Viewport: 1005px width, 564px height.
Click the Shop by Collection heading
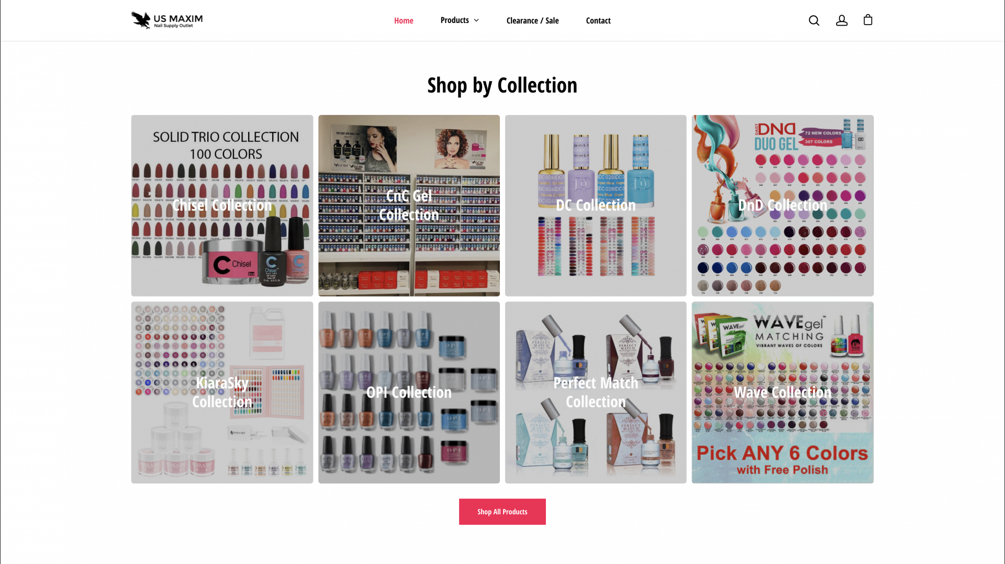[502, 85]
